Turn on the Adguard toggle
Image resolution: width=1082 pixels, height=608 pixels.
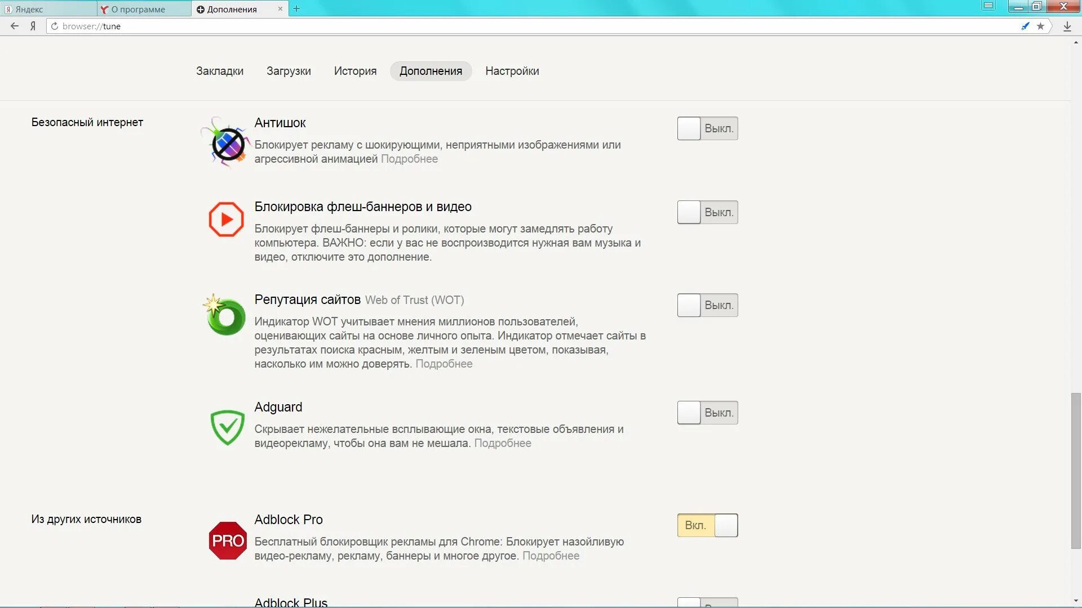point(707,413)
